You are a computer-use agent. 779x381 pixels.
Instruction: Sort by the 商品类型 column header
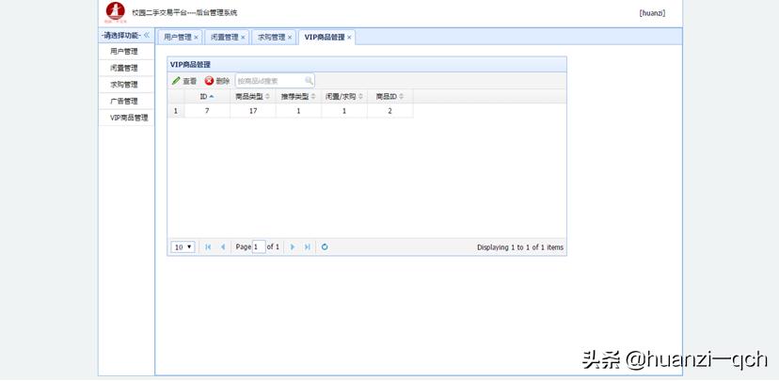253,96
